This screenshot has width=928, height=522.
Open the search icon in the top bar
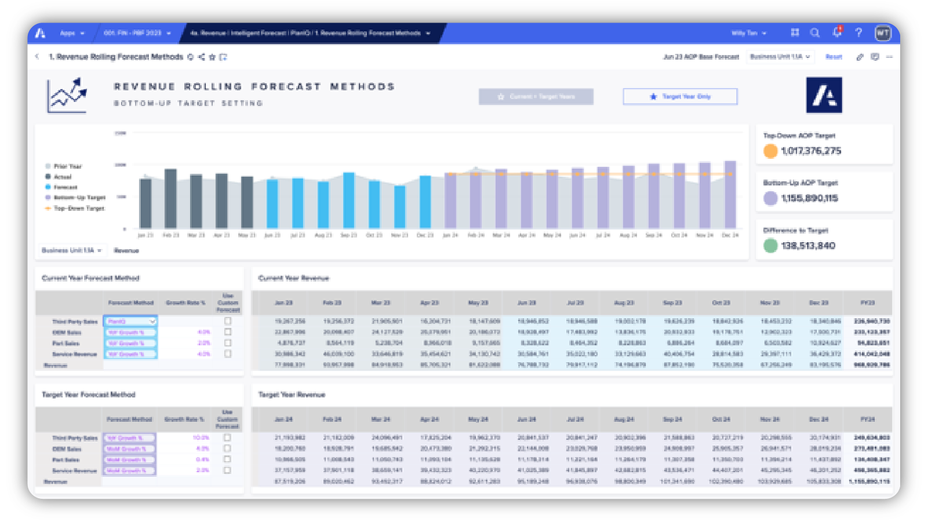tap(815, 33)
